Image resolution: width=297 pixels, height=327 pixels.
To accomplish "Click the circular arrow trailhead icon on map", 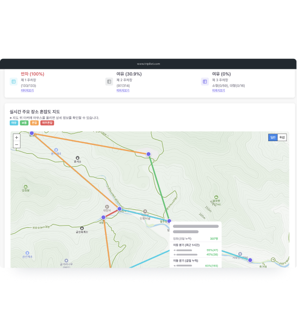I will coord(273,259).
